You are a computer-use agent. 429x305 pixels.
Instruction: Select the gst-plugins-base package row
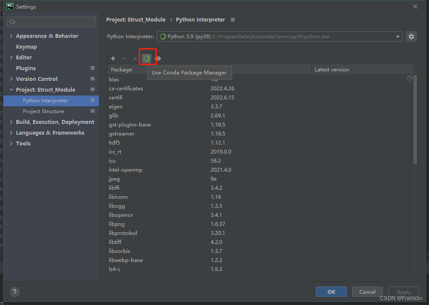(260, 125)
